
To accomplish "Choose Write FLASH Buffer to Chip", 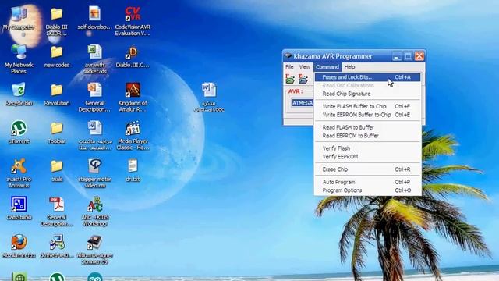I will (367, 106).
